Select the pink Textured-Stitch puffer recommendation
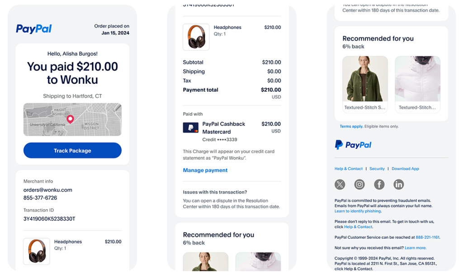The height and width of the screenshot is (275, 463). click(417, 84)
